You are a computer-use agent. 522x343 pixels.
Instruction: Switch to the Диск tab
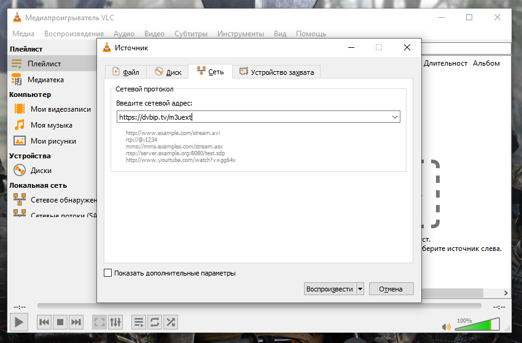[168, 72]
